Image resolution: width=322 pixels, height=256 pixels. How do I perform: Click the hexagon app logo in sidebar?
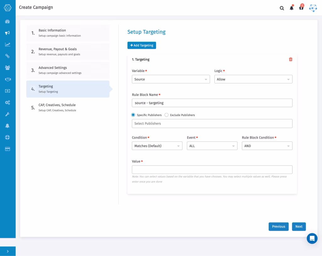[8, 8]
